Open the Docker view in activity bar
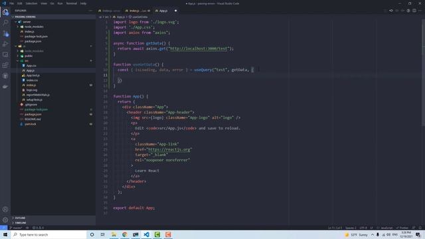The width and height of the screenshot is (425, 239). click(5, 87)
